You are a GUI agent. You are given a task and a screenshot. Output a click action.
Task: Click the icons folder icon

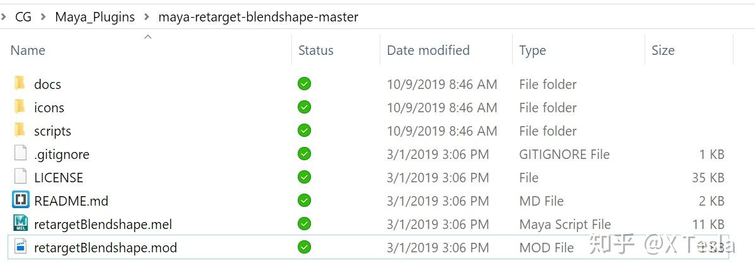(x=20, y=107)
